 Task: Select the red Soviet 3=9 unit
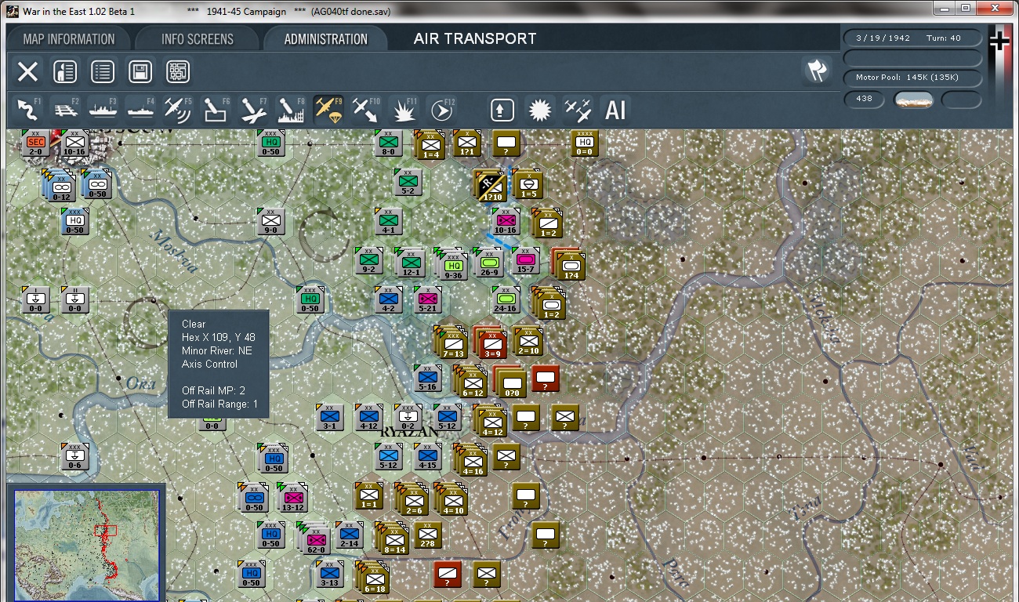pyautogui.click(x=491, y=344)
